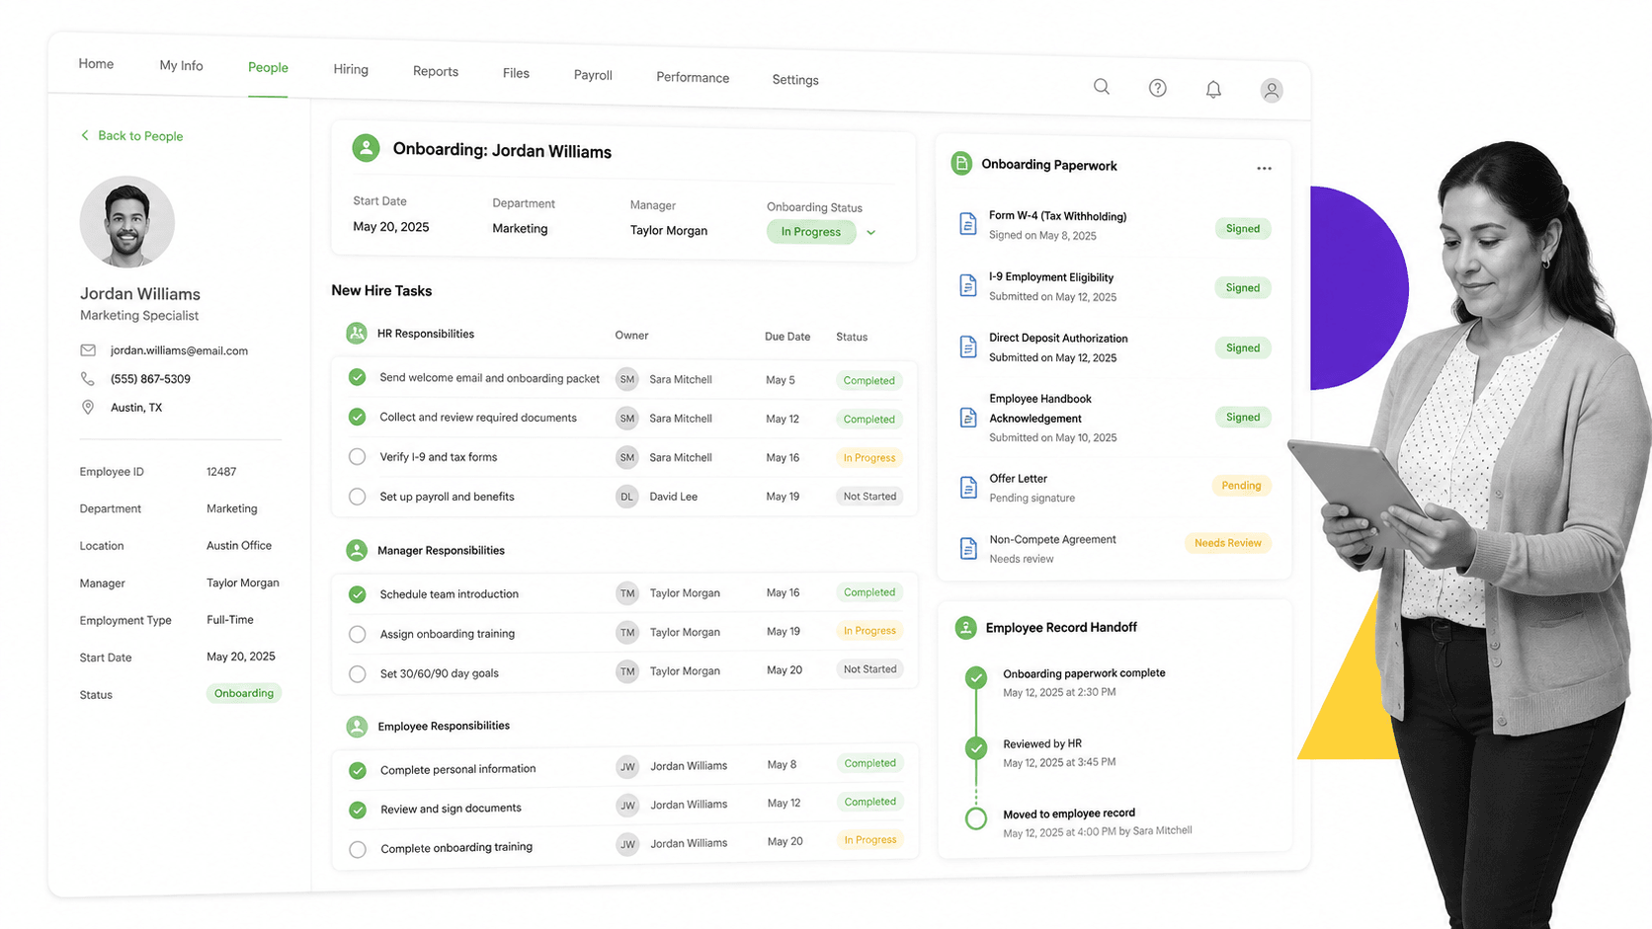Click Jordan Williams profile photo
This screenshot has width=1652, height=929.
pyautogui.click(x=127, y=222)
